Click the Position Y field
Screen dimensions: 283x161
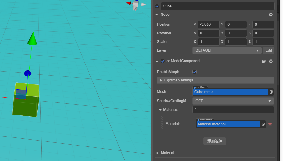point(236,24)
